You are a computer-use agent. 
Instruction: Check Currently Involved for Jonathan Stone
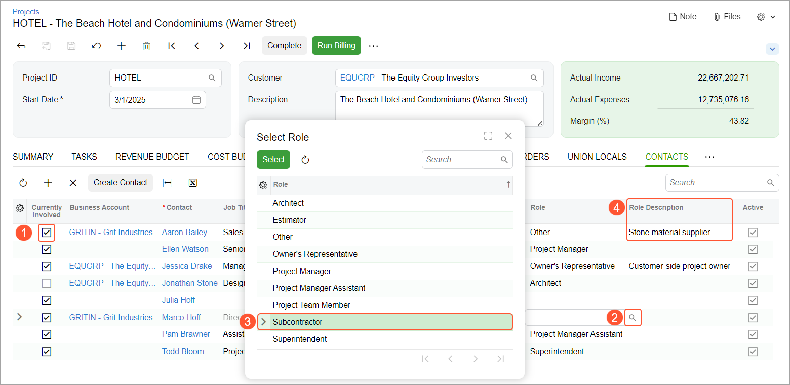click(47, 283)
